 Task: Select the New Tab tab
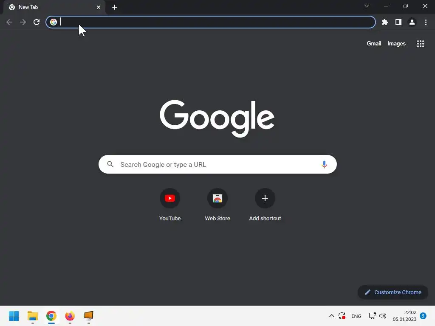(54, 7)
